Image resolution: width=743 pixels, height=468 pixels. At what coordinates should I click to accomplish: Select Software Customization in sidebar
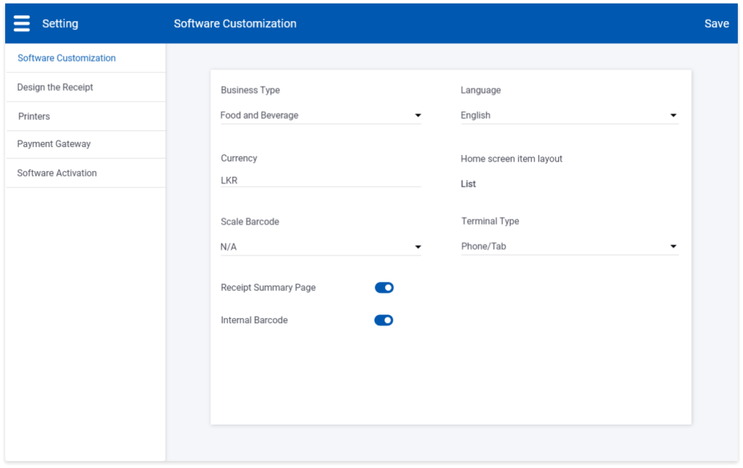[86, 58]
